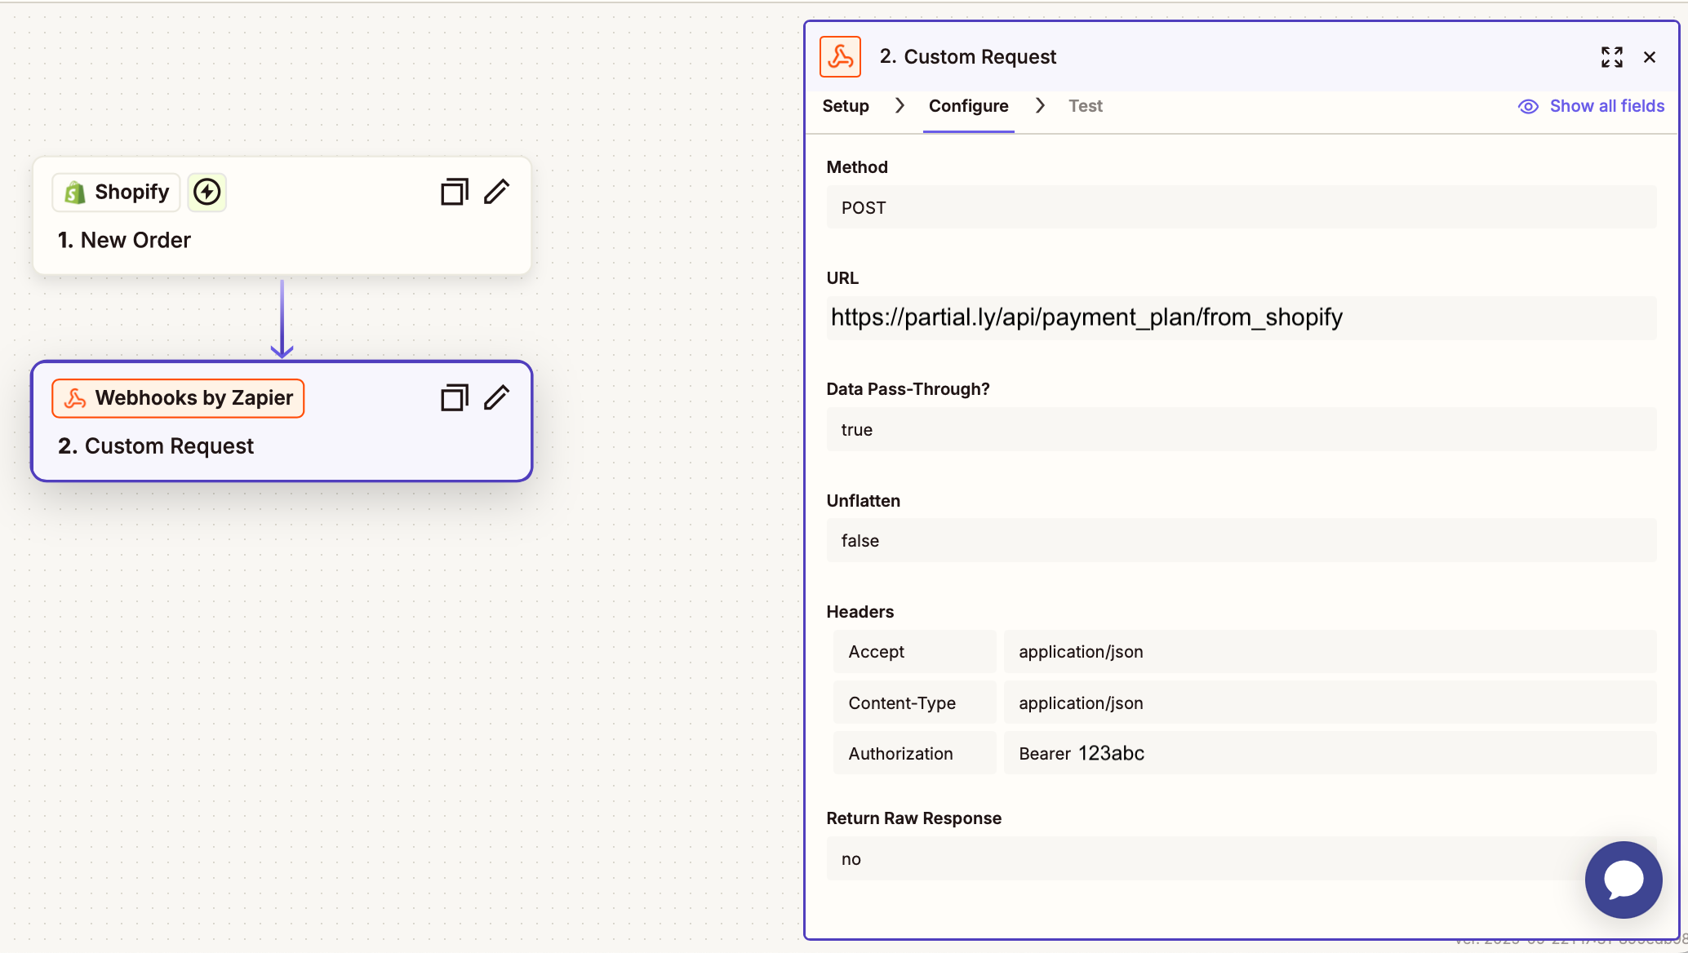Expand the panel with the fullscreen icon

click(1611, 56)
